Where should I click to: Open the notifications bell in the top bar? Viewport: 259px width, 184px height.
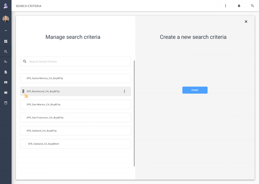239,6
